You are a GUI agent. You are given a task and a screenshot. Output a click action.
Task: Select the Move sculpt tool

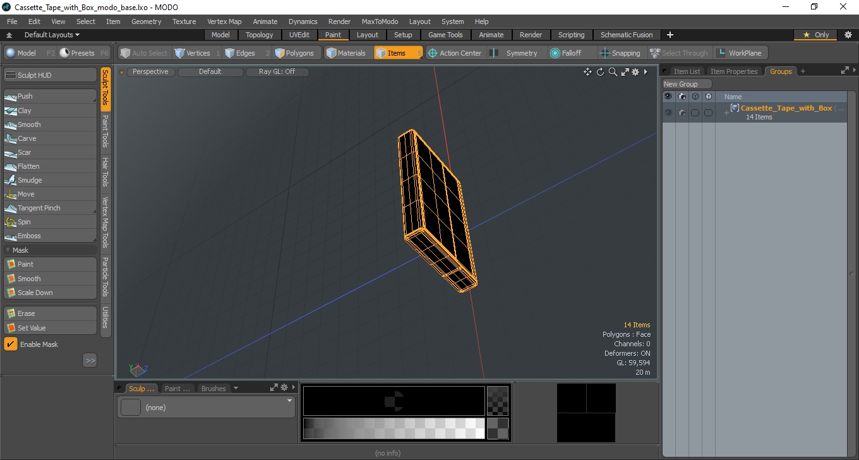point(50,194)
